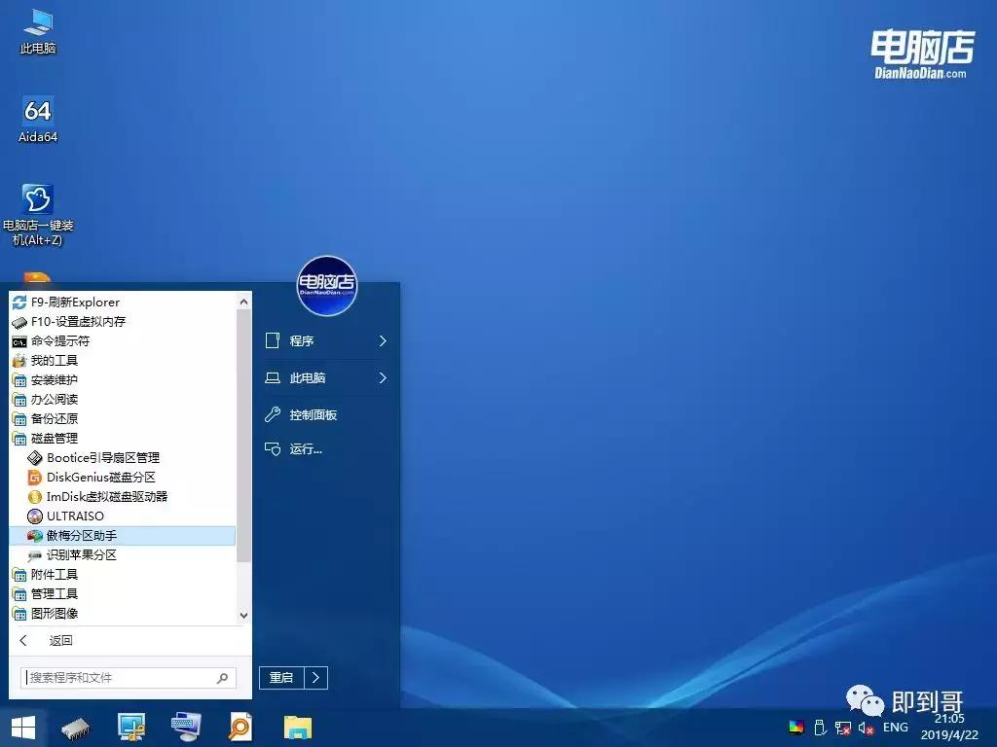Image resolution: width=997 pixels, height=747 pixels.
Task: Click the muted speaker icon in system tray
Action: (866, 727)
